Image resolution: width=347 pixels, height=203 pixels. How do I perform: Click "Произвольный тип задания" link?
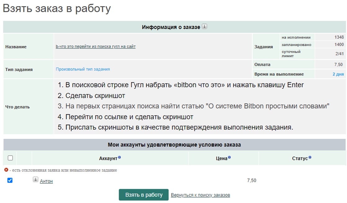[83, 69]
